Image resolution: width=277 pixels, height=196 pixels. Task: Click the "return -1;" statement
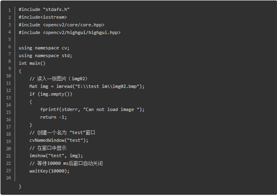pyautogui.click(x=54, y=117)
